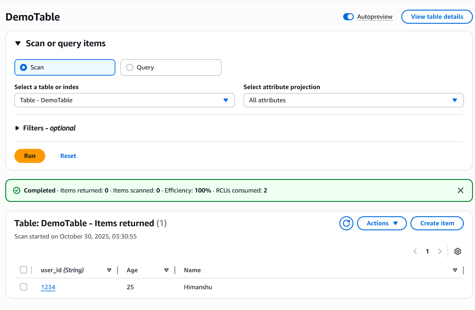Check the row checkbox for 1234
This screenshot has height=310, width=475.
coord(23,287)
